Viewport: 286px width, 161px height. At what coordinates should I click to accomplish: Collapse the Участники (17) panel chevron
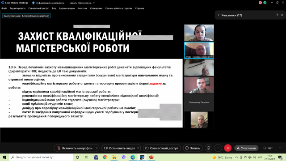(x=219, y=15)
